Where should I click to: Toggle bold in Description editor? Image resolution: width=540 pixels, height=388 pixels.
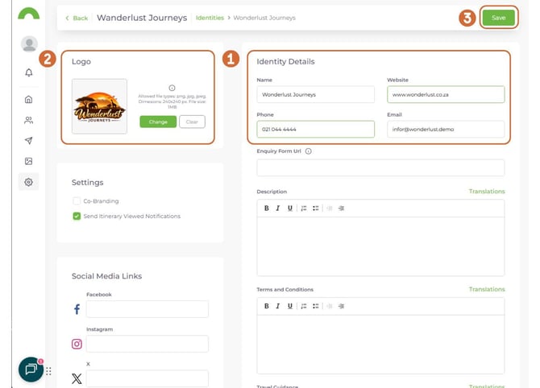tap(267, 208)
